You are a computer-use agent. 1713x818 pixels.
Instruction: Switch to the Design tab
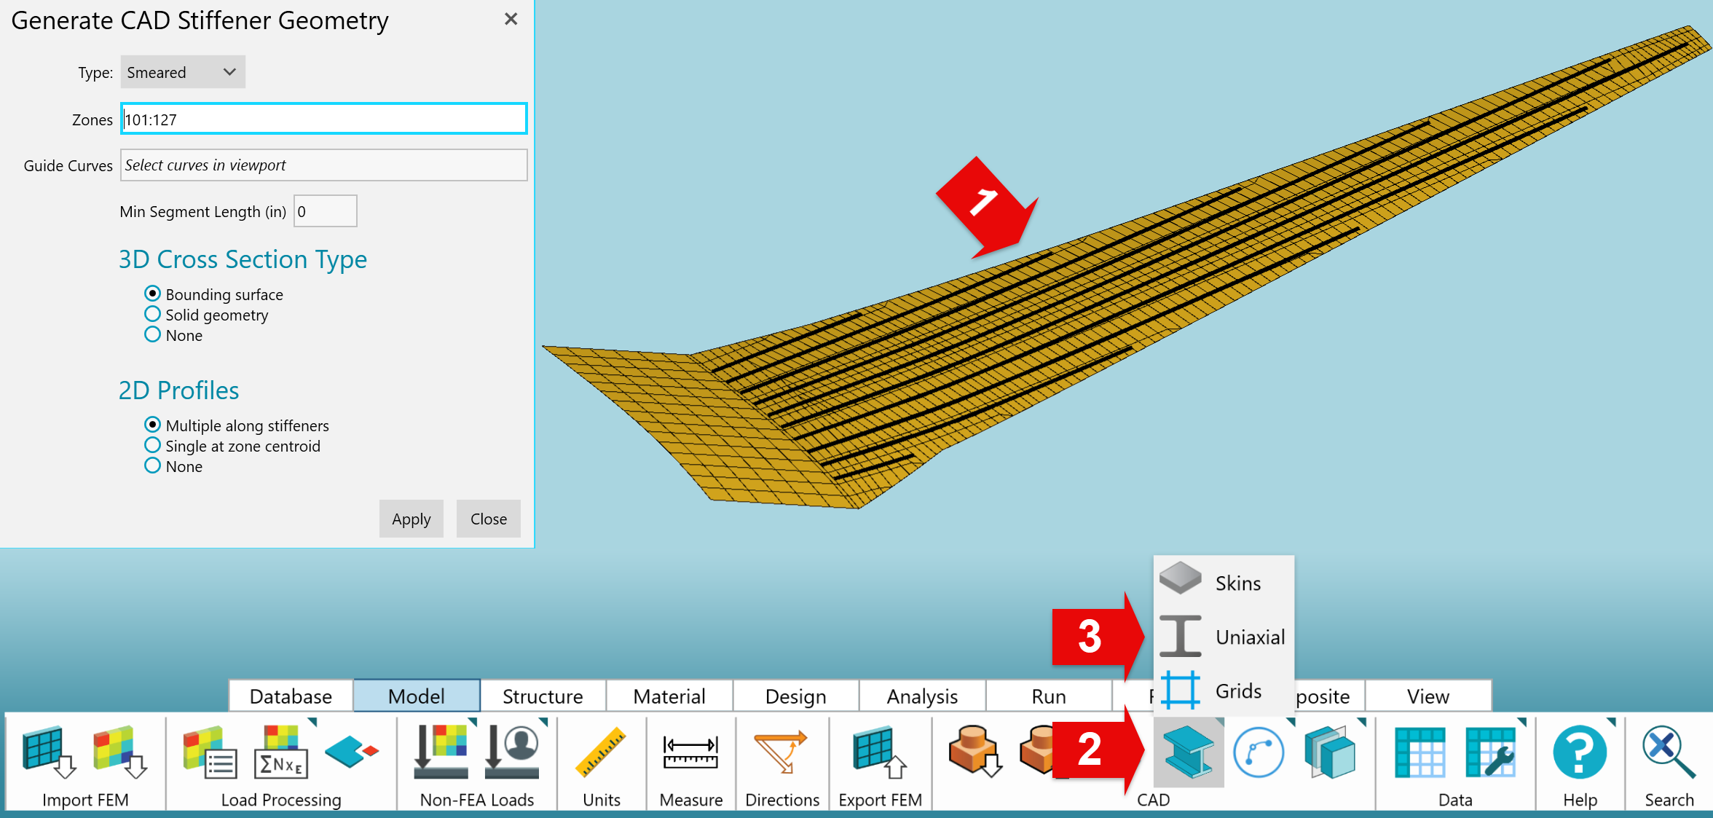point(795,696)
